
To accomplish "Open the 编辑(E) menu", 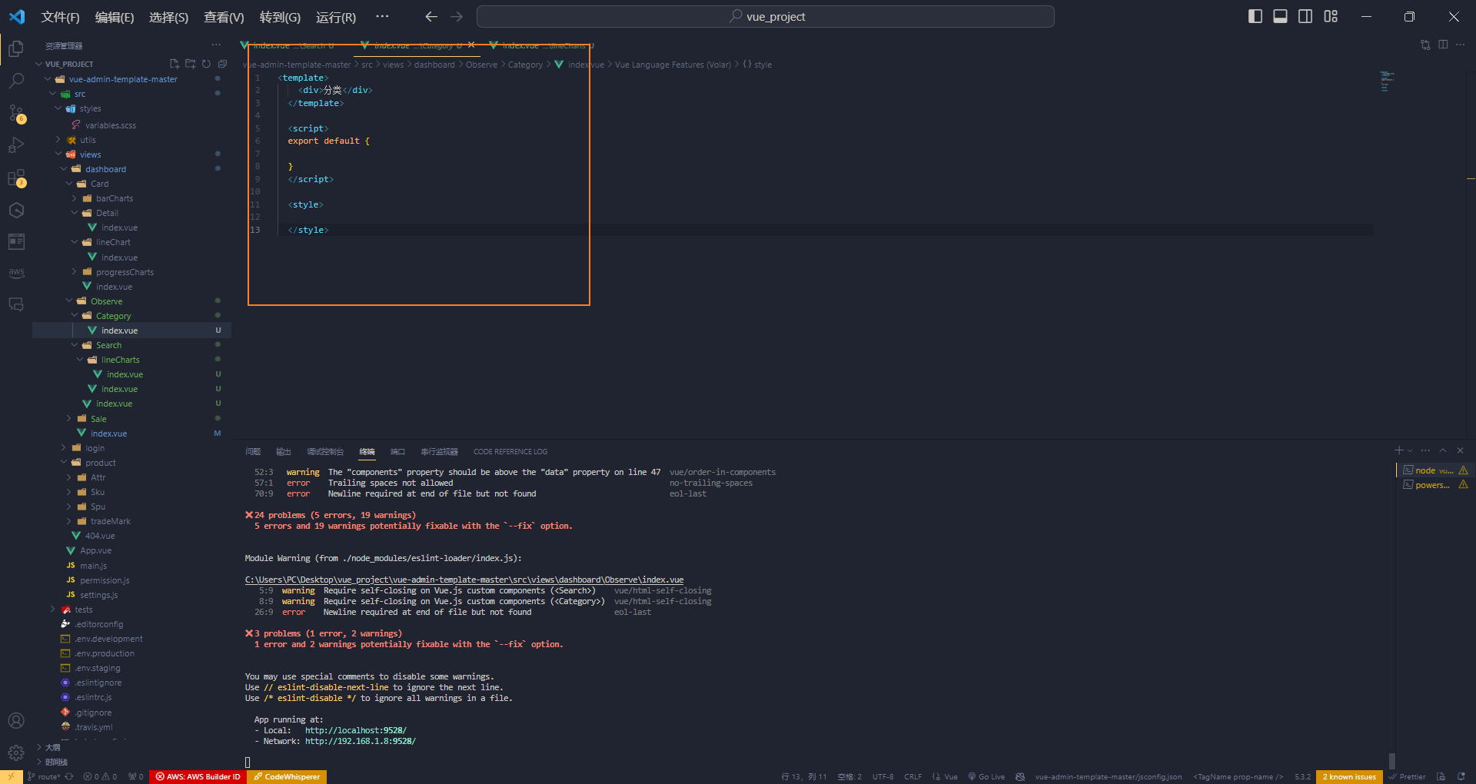I will coord(115,17).
